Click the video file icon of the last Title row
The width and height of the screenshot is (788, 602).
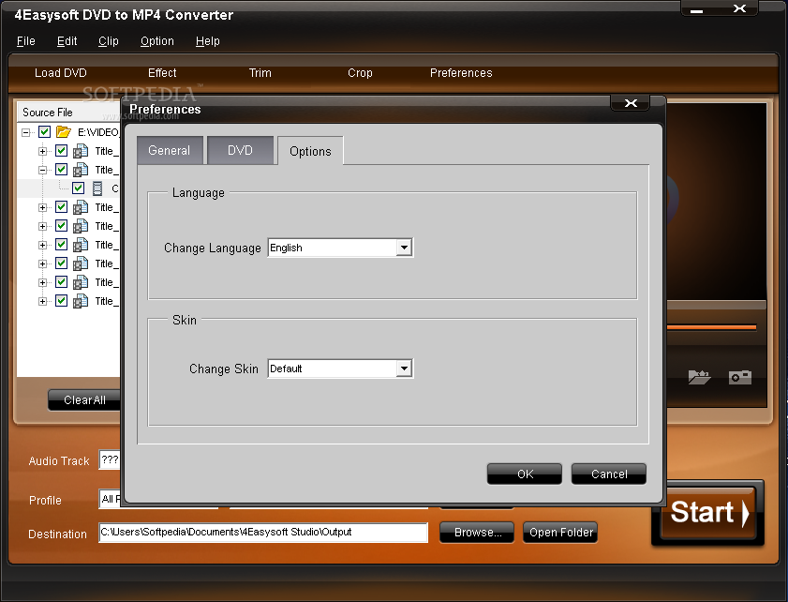tap(81, 301)
